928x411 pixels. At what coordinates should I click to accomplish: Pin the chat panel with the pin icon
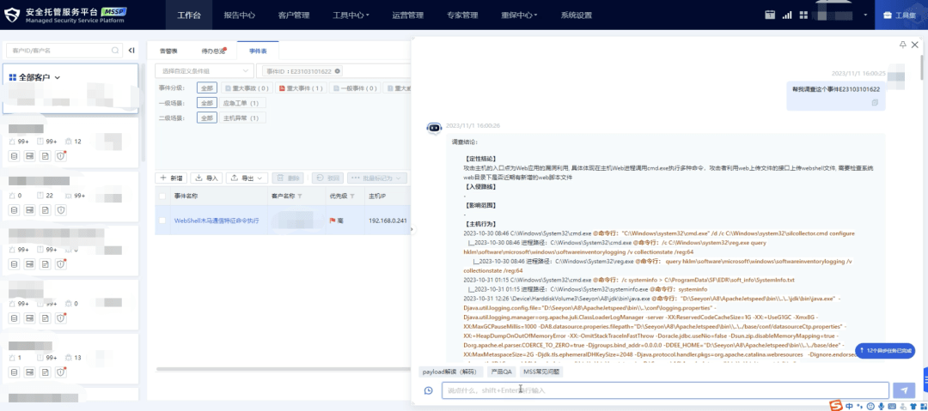coord(902,45)
